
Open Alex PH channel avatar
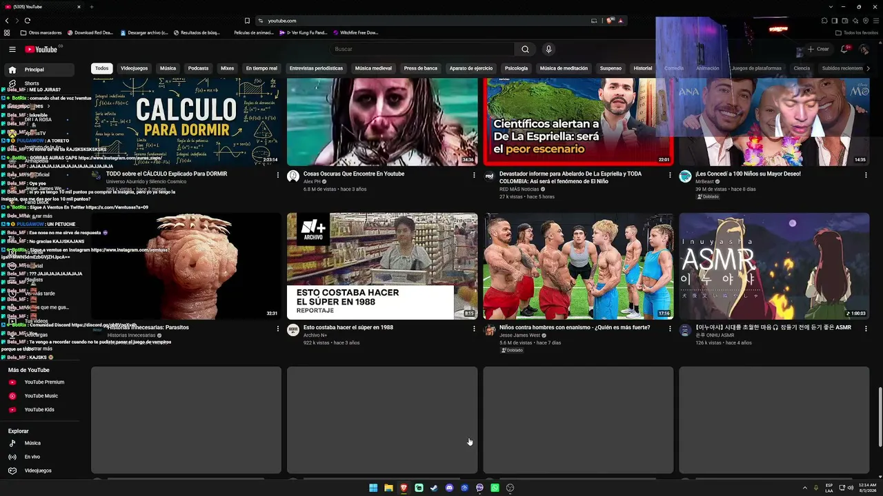coord(293,176)
